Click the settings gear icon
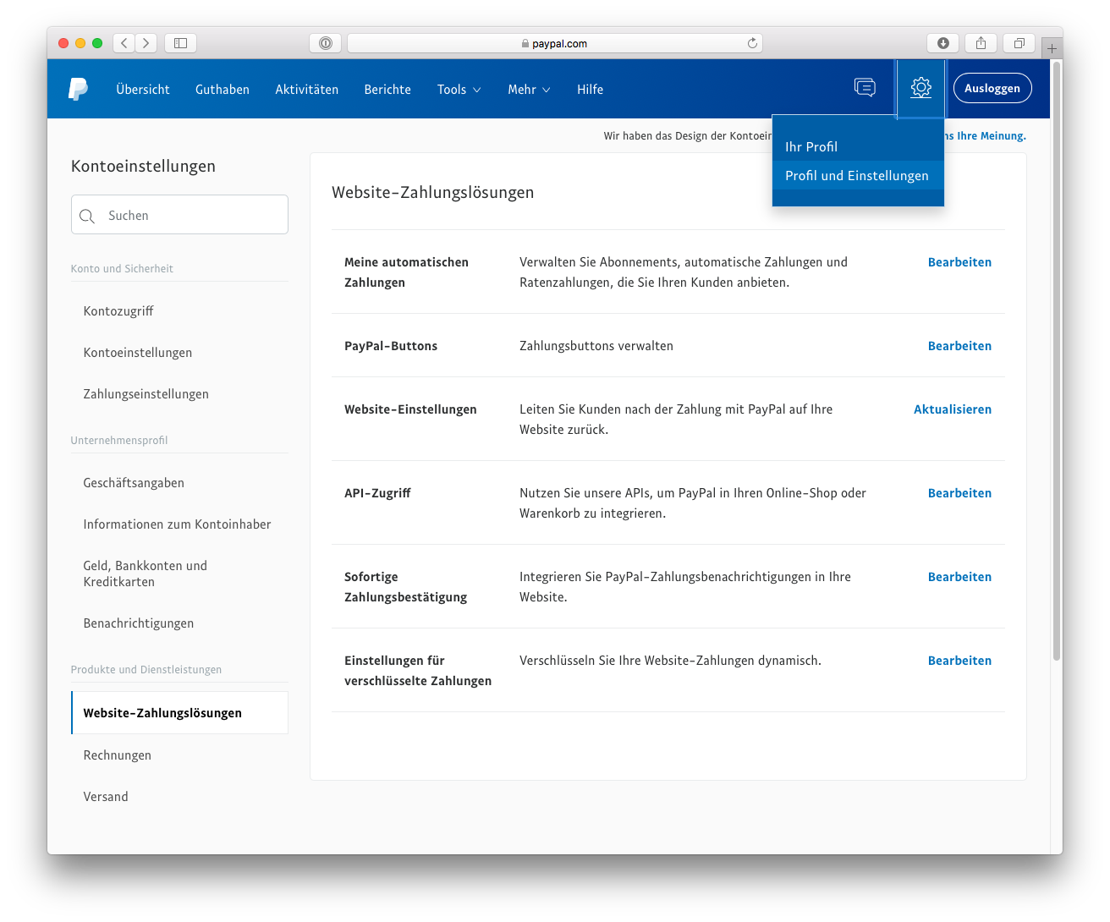1110x922 pixels. click(920, 88)
